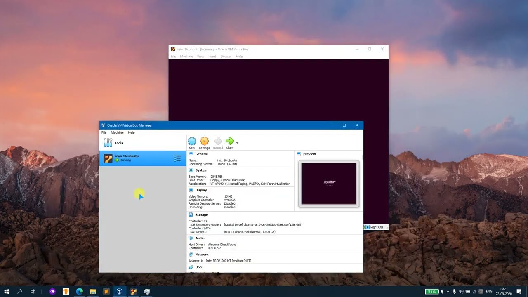Switch to VirtualBox Manager taskbar icon
Viewport: 528px width, 297px height.
pos(119,291)
